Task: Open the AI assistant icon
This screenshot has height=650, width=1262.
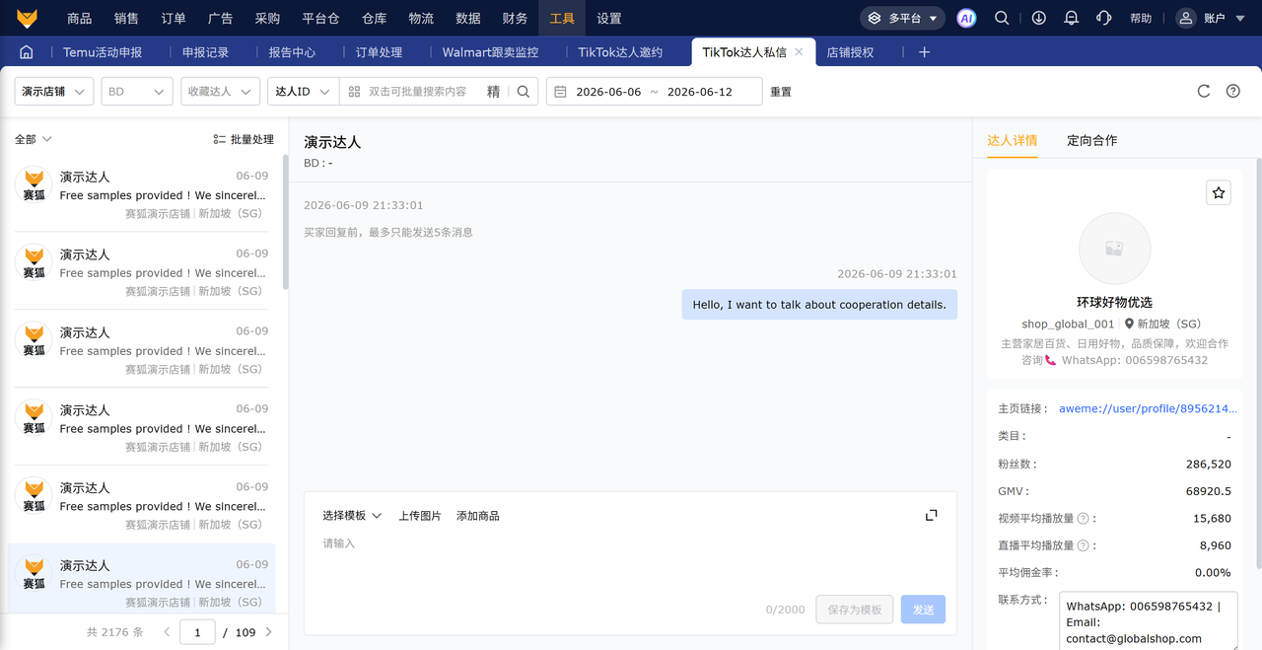Action: click(966, 18)
